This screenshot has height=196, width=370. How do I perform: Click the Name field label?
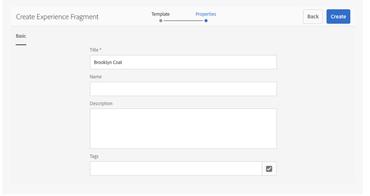(96, 77)
